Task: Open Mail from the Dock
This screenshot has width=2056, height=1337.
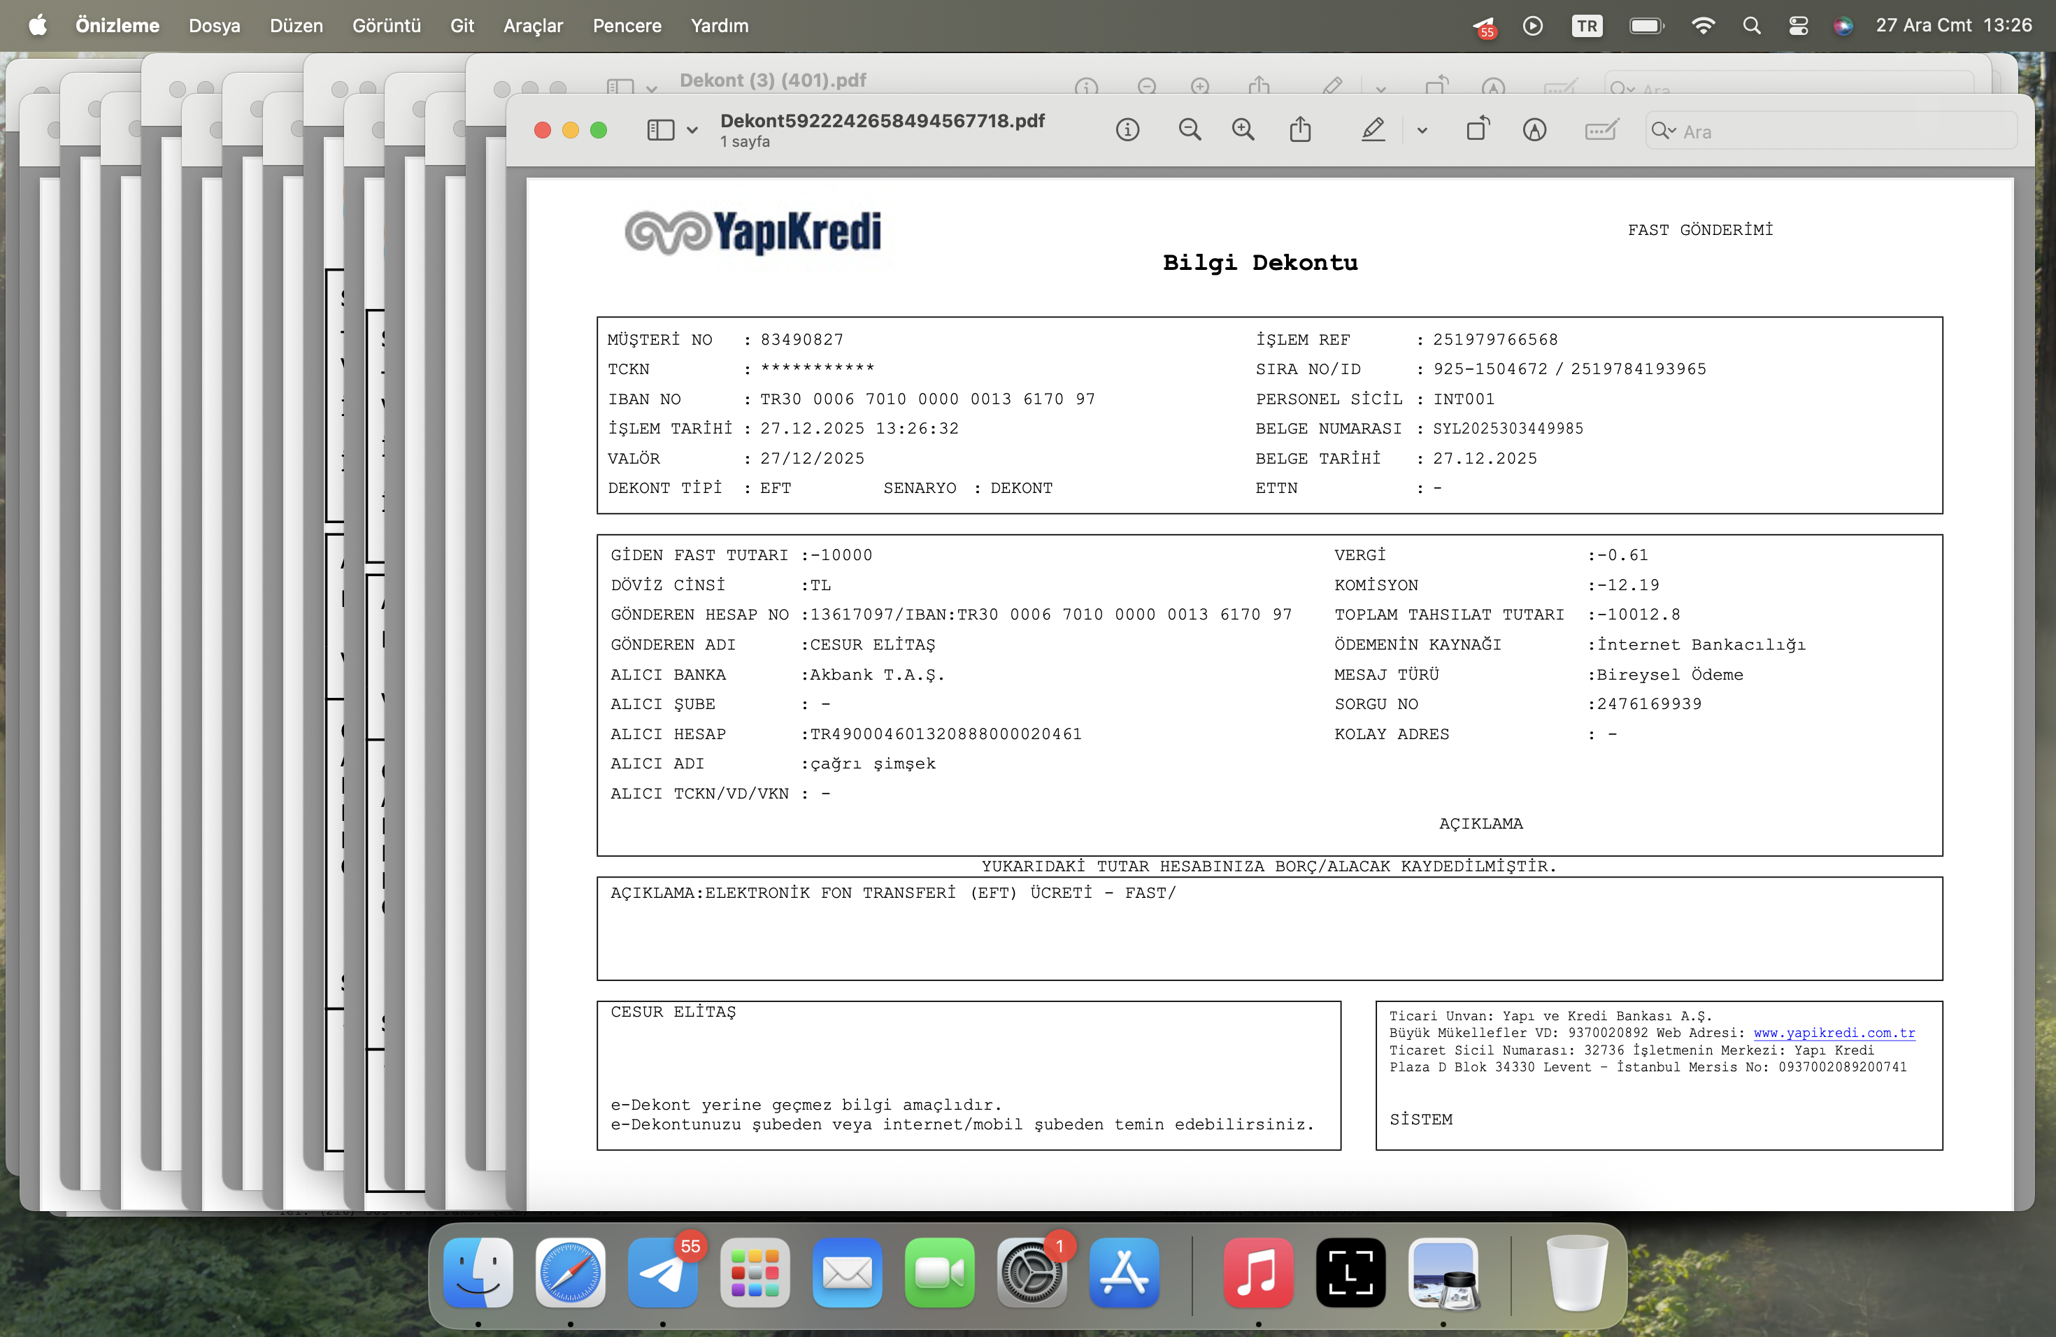Action: tap(848, 1272)
